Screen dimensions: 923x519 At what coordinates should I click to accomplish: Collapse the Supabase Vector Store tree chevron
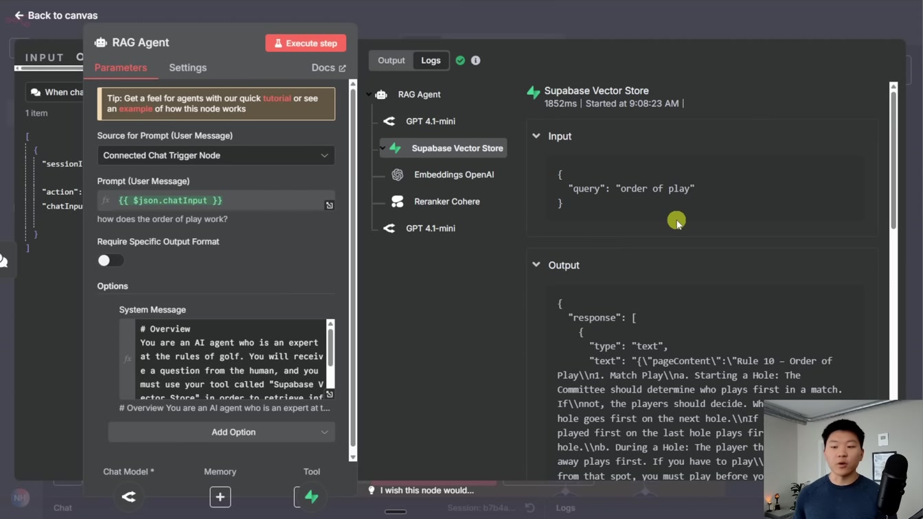click(x=383, y=148)
